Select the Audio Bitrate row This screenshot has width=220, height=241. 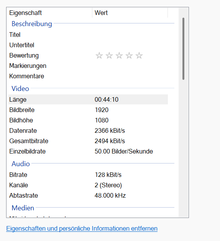(88, 175)
